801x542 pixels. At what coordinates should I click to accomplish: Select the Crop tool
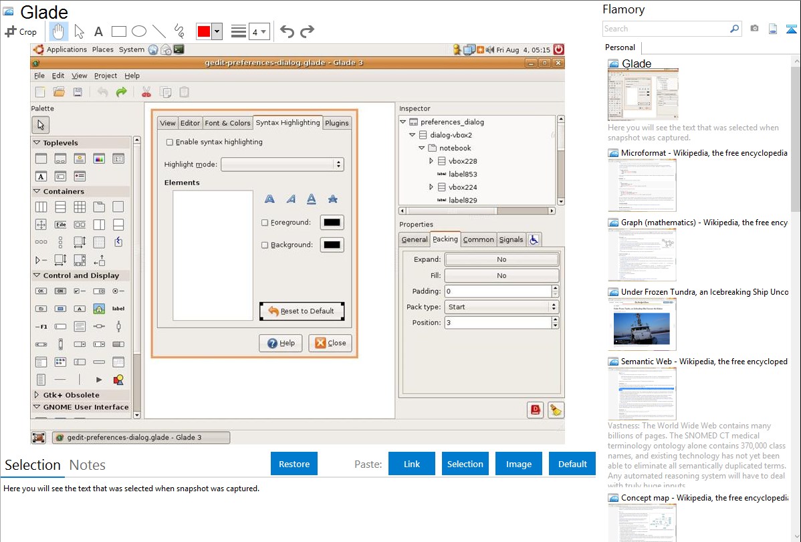pyautogui.click(x=21, y=31)
